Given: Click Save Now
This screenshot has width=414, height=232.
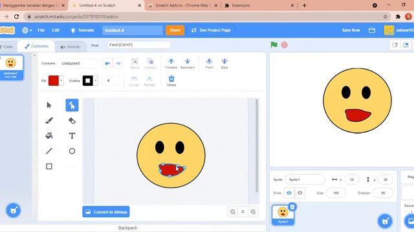Looking at the screenshot, I should [x=351, y=30].
